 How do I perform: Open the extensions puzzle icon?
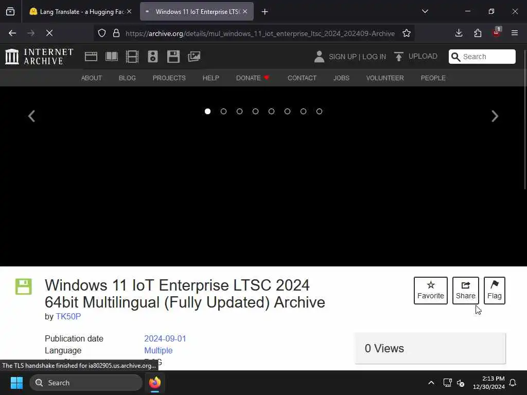(478, 33)
